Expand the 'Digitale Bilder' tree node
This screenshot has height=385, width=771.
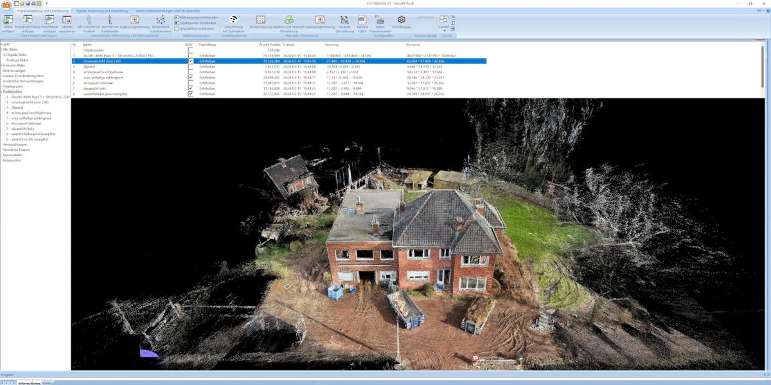coord(4,55)
